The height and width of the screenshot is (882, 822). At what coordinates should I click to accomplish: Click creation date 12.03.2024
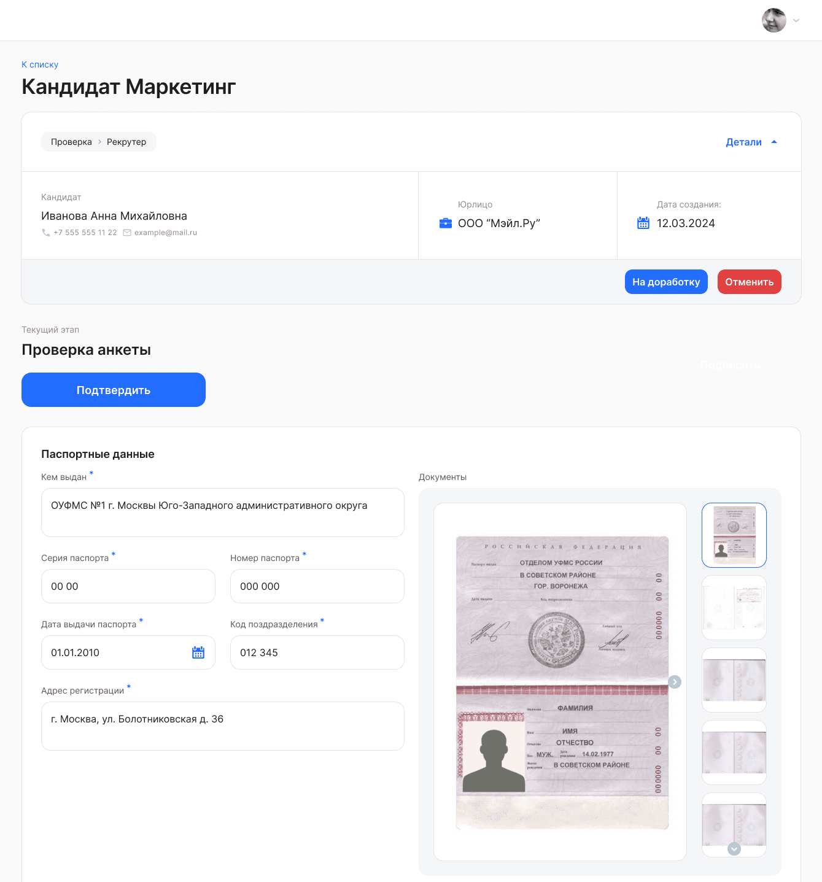click(x=686, y=223)
